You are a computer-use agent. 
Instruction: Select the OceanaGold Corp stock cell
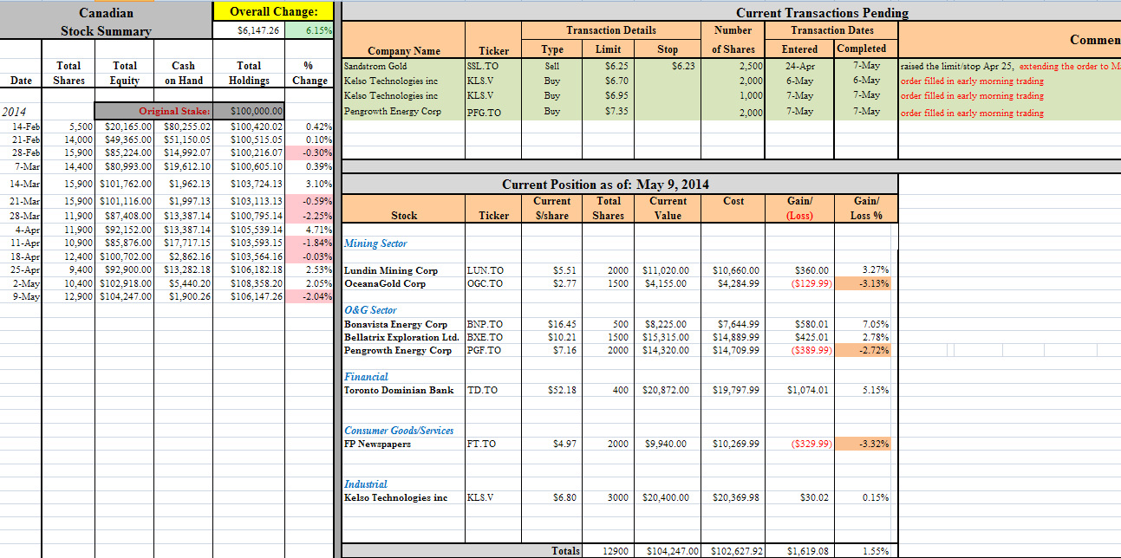pos(404,284)
